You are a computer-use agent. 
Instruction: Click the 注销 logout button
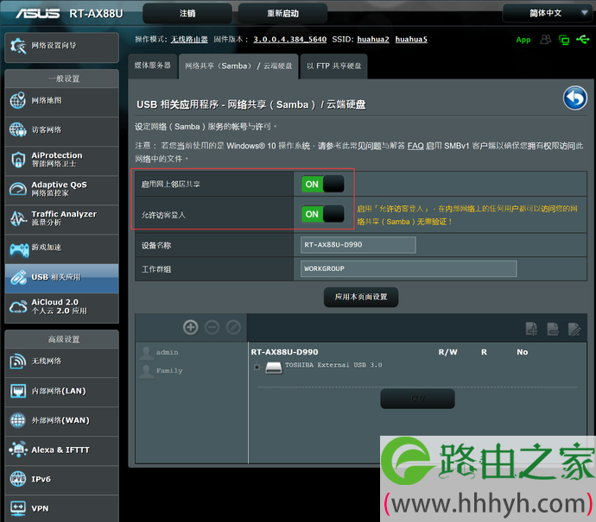click(x=187, y=13)
